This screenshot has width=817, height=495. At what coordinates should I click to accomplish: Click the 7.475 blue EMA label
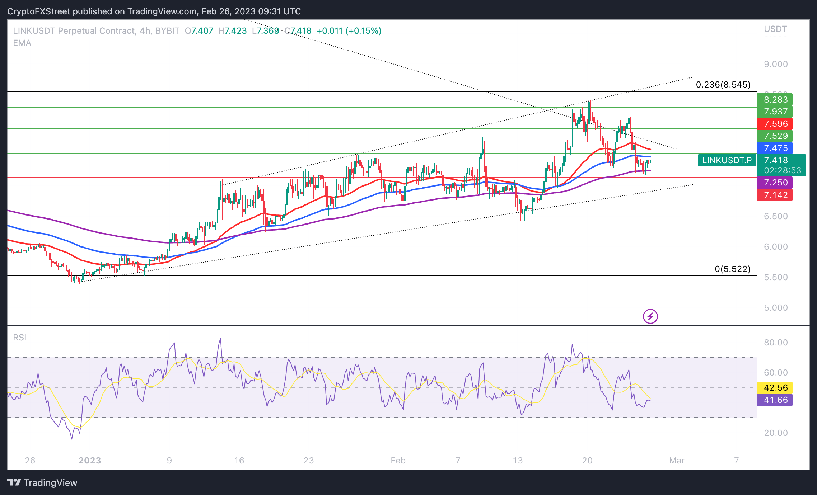coord(775,148)
